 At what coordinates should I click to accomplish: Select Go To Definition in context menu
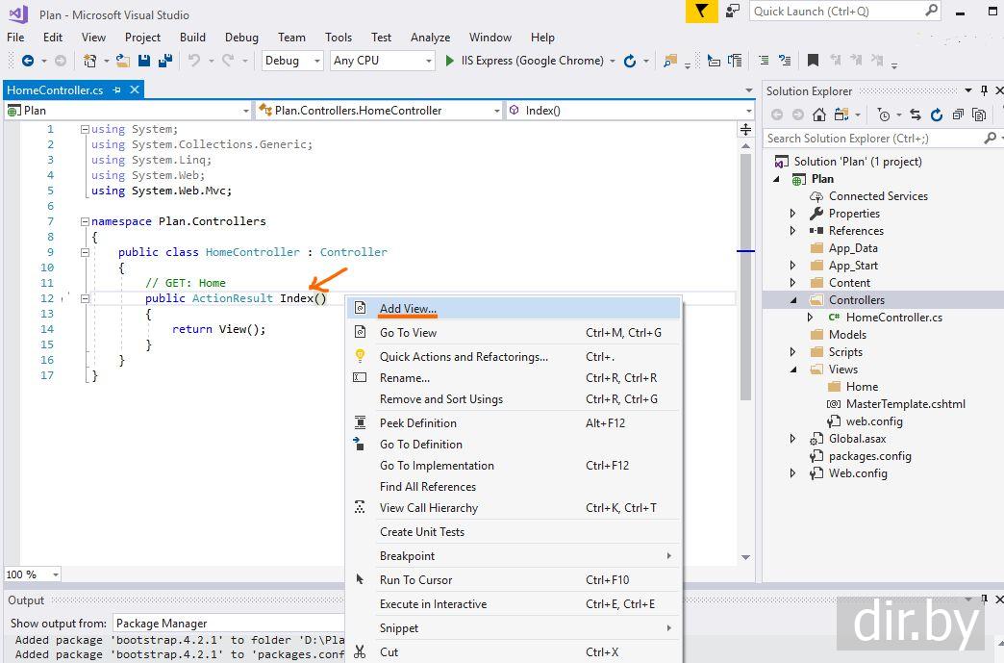[420, 445]
